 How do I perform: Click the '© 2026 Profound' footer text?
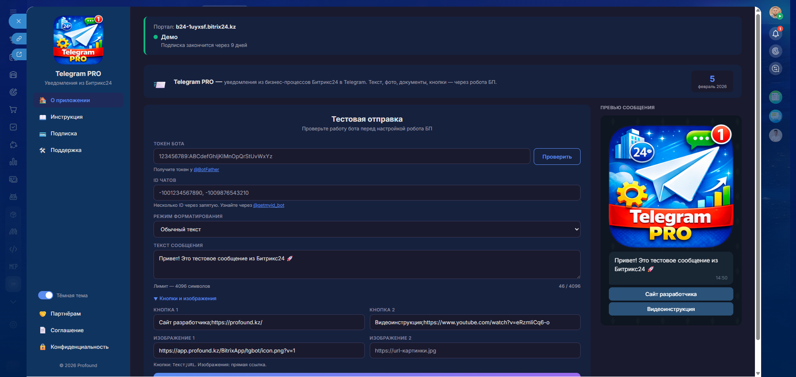coord(78,365)
